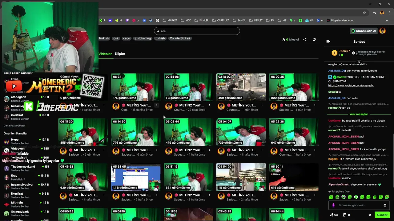This screenshot has width=394, height=221.
Task: Select the csgo tag
Action: point(127,38)
